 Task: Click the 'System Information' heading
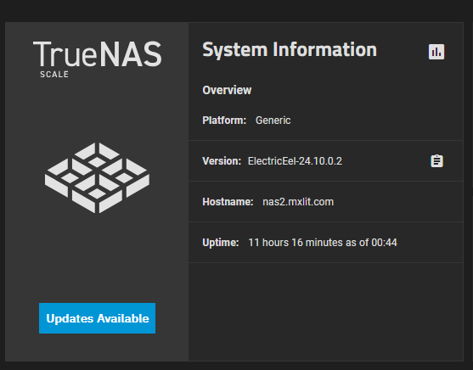point(290,49)
